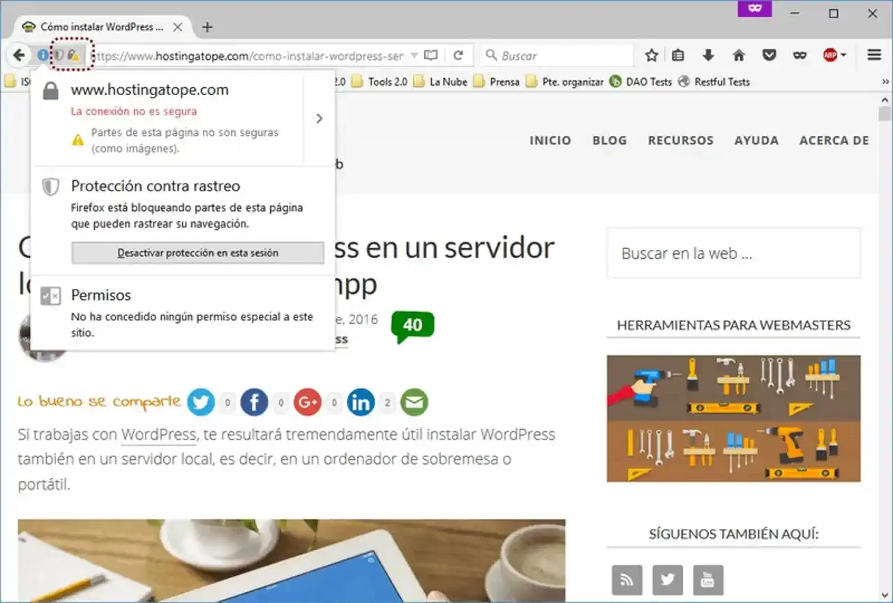This screenshot has width=893, height=603.
Task: Click the Adblock Plus ABP icon
Action: point(830,55)
